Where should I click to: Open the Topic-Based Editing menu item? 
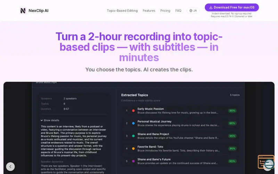click(x=122, y=11)
